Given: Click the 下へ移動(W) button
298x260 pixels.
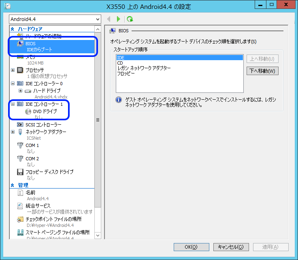Looking at the screenshot, I should (x=262, y=71).
